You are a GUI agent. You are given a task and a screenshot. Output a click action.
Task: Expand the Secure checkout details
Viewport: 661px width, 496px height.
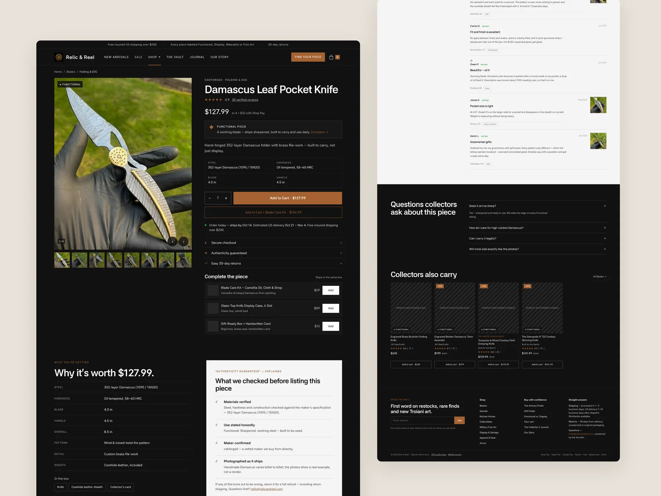point(273,243)
